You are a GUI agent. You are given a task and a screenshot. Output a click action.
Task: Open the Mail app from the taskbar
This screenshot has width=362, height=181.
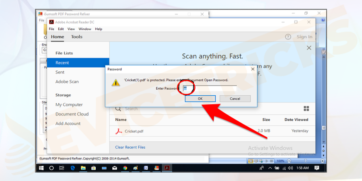115,168
